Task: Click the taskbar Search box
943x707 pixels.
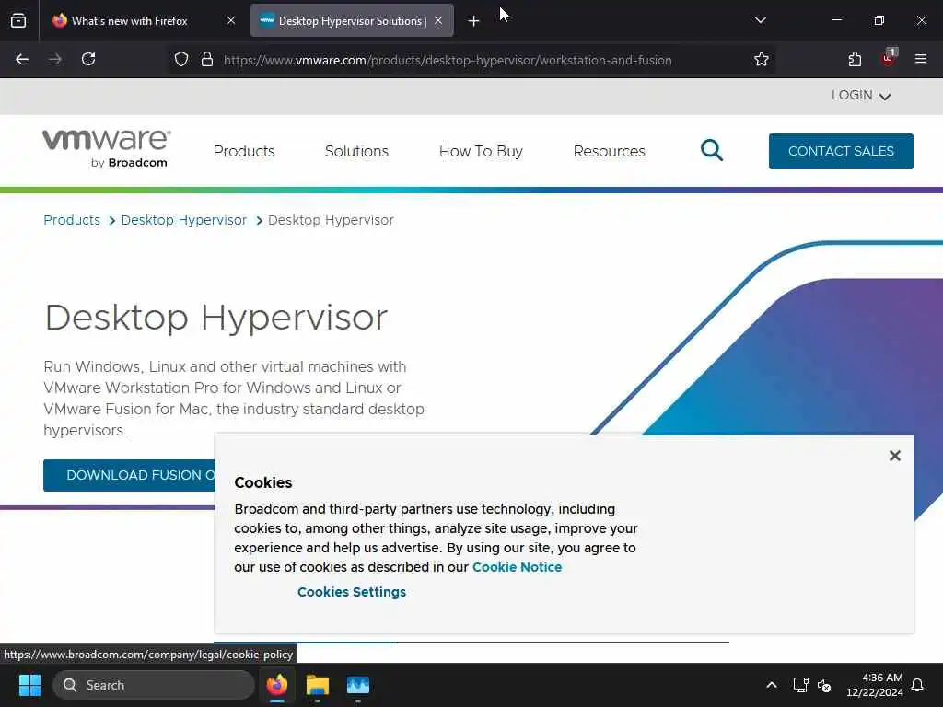Action: [154, 685]
